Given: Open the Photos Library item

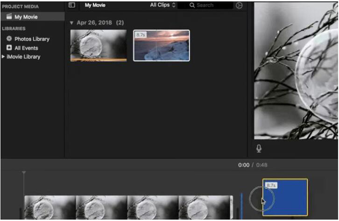Looking at the screenshot, I should (x=32, y=39).
